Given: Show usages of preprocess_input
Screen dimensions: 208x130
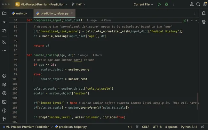Looking at the screenshot, I should [92, 20].
